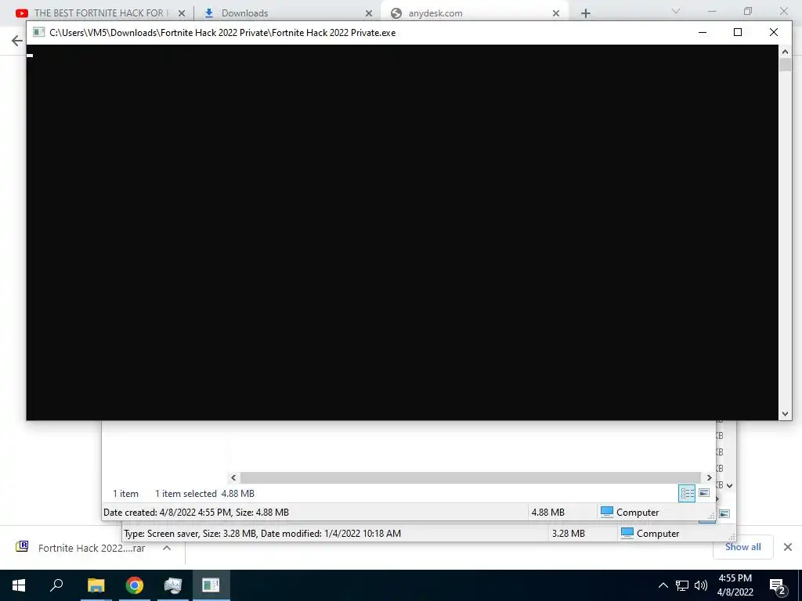Close the Chrome downloads bar
The image size is (802, 601).
[x=788, y=547]
